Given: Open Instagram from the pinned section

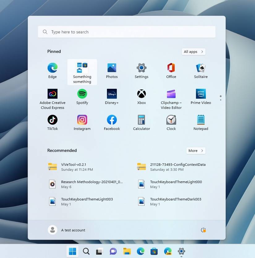Looking at the screenshot, I should 82,122.
